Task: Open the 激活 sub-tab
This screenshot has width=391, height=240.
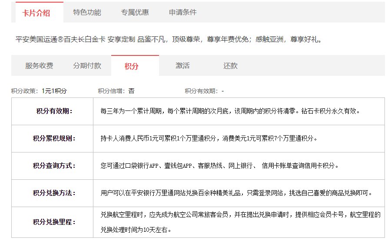Action: [183, 66]
